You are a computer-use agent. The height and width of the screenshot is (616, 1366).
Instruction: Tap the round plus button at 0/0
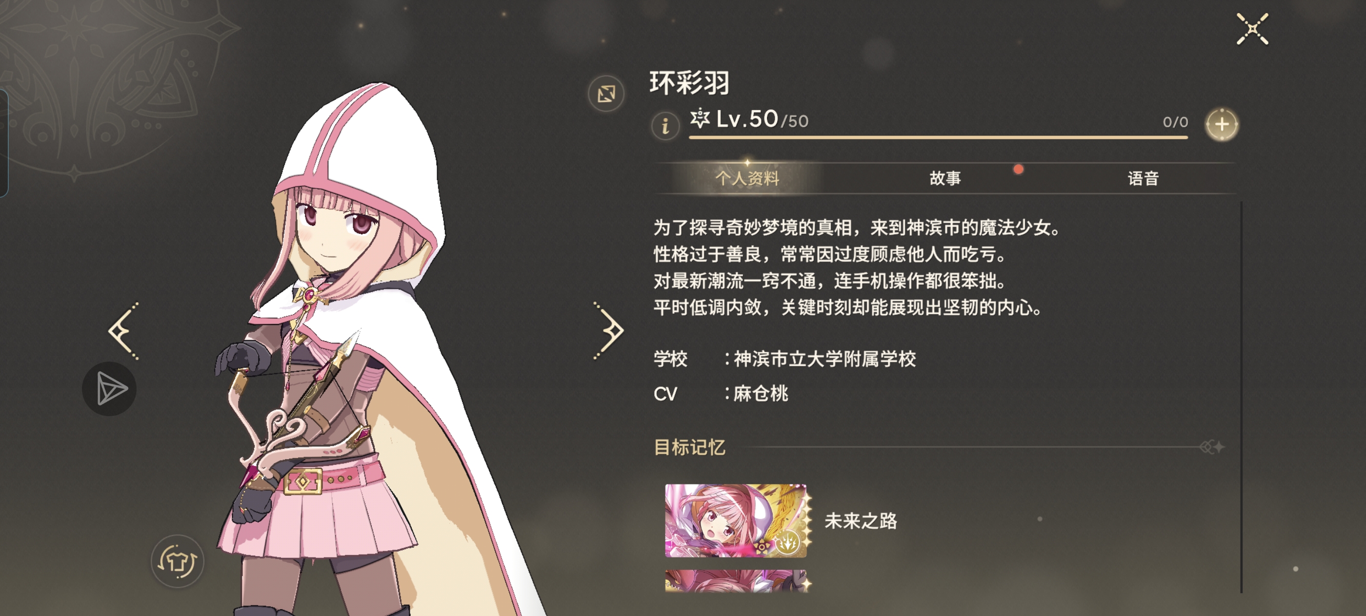coord(1222,124)
